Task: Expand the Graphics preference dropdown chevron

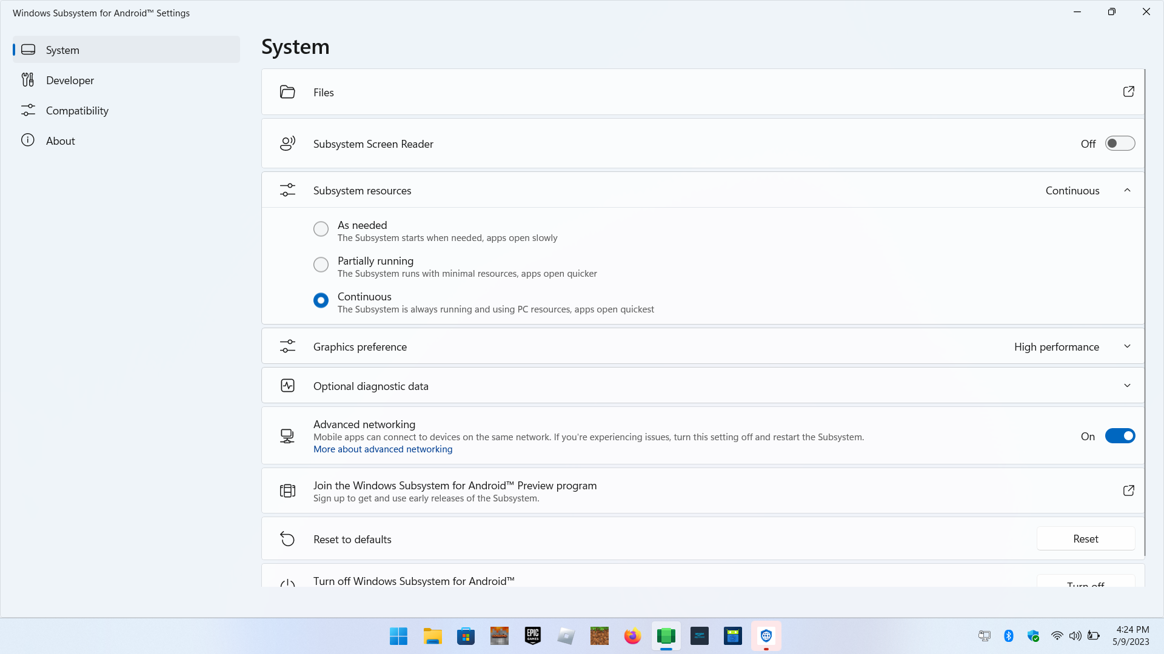Action: click(1127, 346)
